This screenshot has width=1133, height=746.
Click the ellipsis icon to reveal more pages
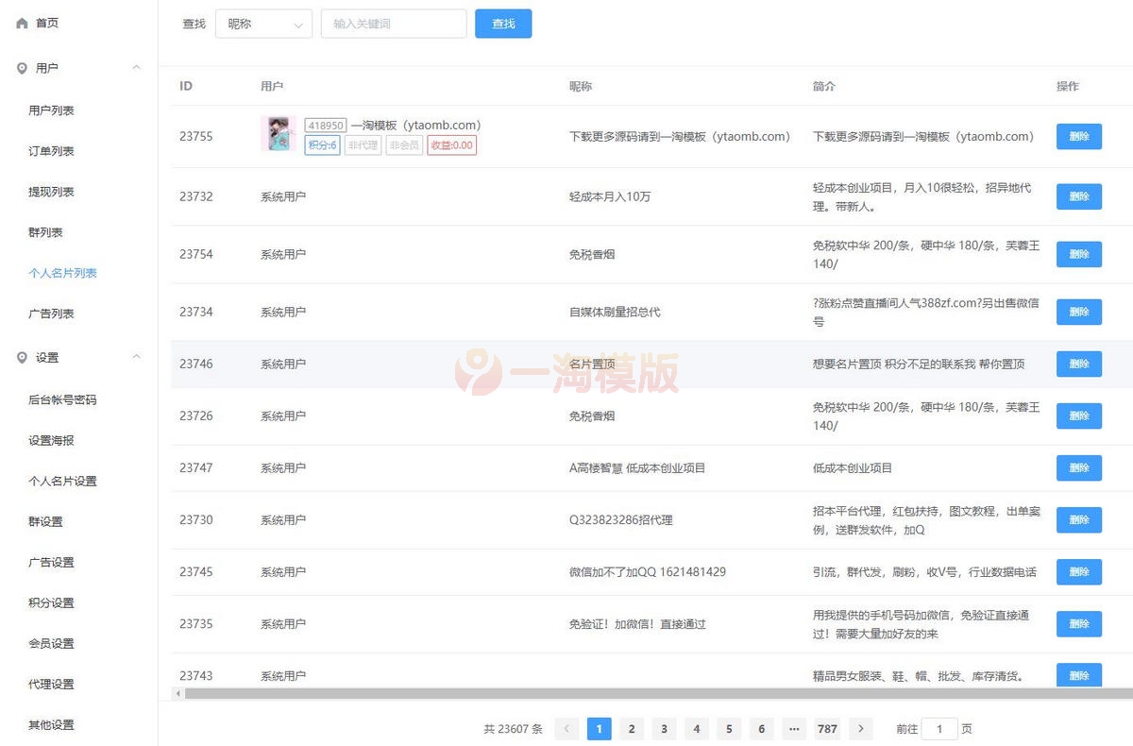click(794, 728)
